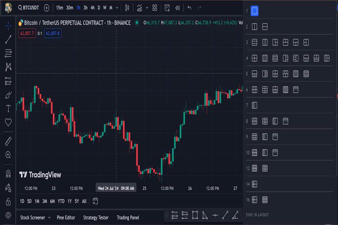Set chart range to All
This screenshot has height=225, width=338.
pyautogui.click(x=84, y=201)
